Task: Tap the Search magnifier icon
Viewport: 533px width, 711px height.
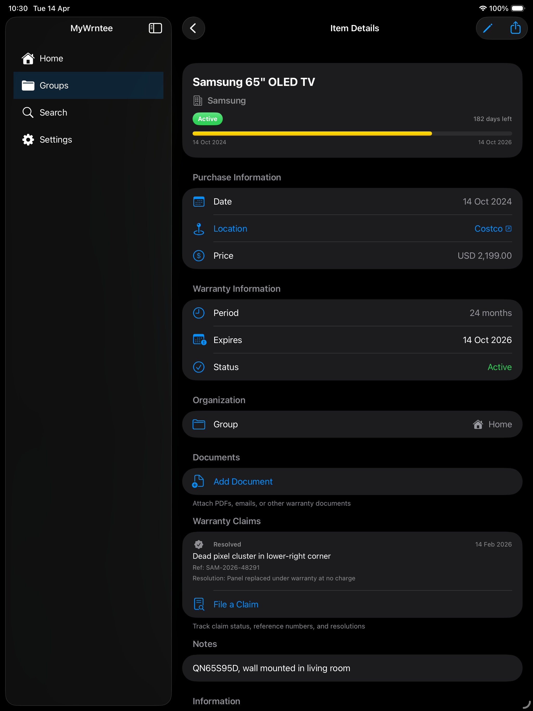Action: click(28, 112)
